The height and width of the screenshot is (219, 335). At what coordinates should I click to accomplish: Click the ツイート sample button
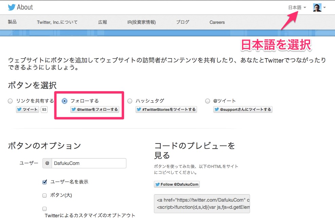28,109
